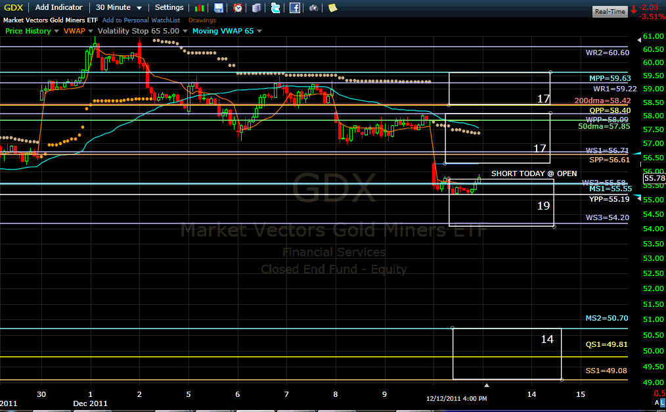Click the SPP=56.61 pivot label
666x412 pixels.
point(610,160)
